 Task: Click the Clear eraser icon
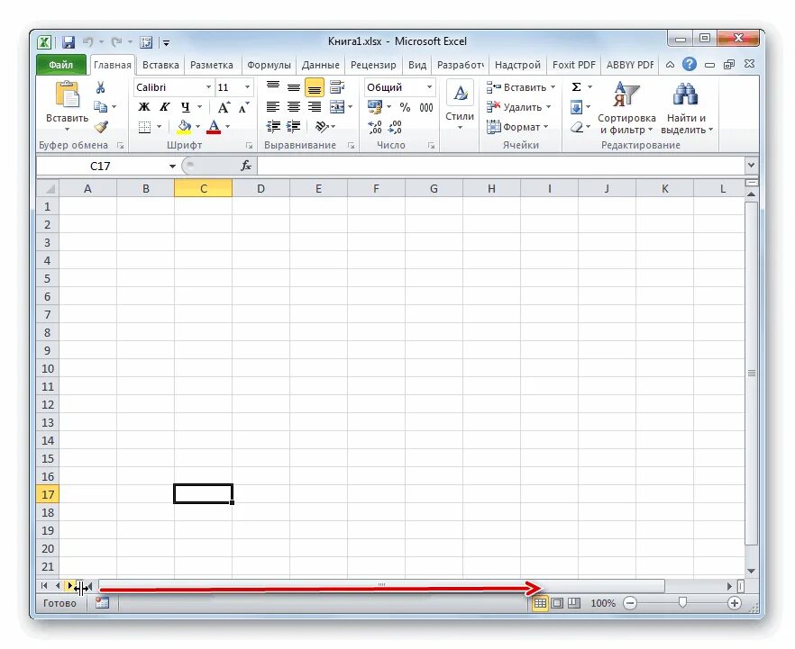577,127
